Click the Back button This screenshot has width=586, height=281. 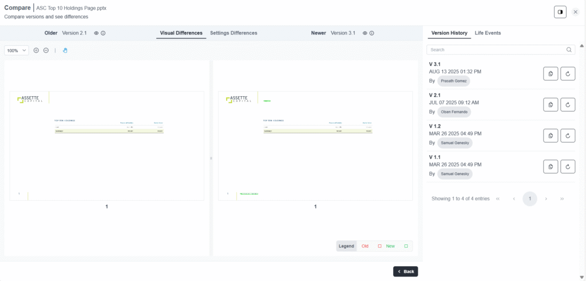tap(406, 271)
